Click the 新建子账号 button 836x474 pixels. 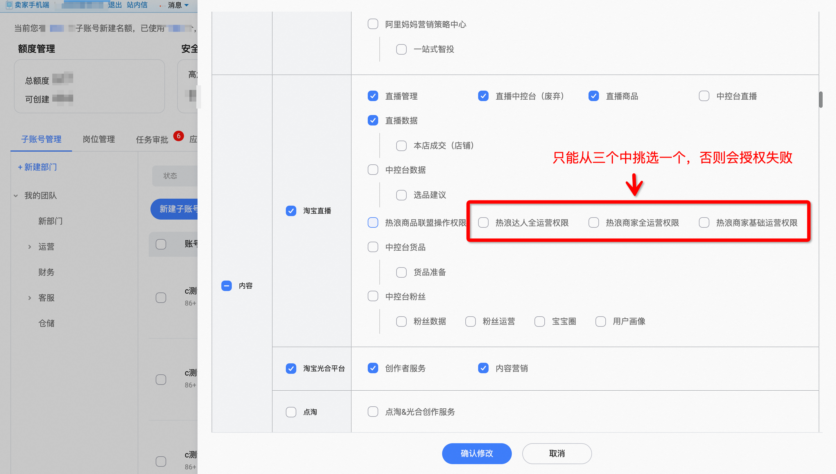(x=174, y=209)
